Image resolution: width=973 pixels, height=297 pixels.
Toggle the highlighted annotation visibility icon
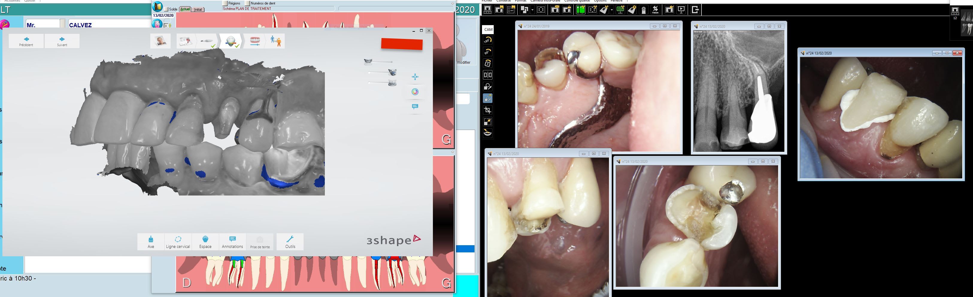488,99
